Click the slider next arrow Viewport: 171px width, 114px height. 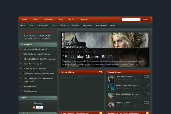pos(146,40)
